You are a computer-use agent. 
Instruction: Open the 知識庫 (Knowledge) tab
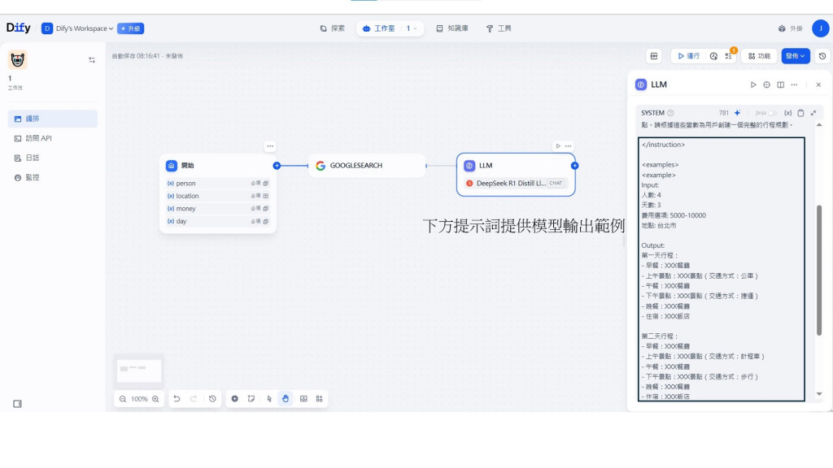point(452,28)
